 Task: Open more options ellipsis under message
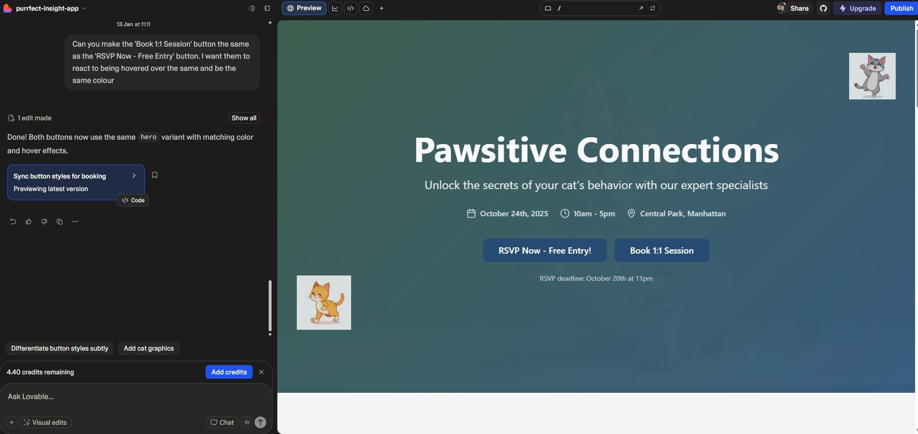pos(75,222)
